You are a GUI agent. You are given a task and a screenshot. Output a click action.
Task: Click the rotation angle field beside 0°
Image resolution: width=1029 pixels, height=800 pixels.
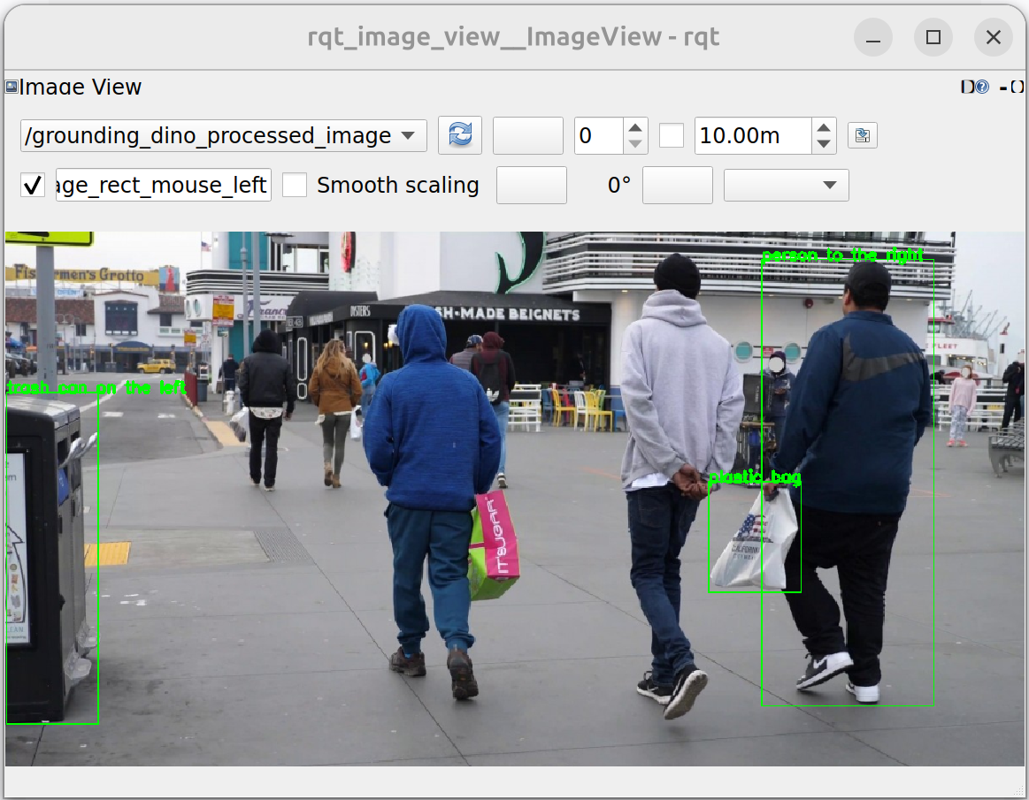[x=677, y=185]
